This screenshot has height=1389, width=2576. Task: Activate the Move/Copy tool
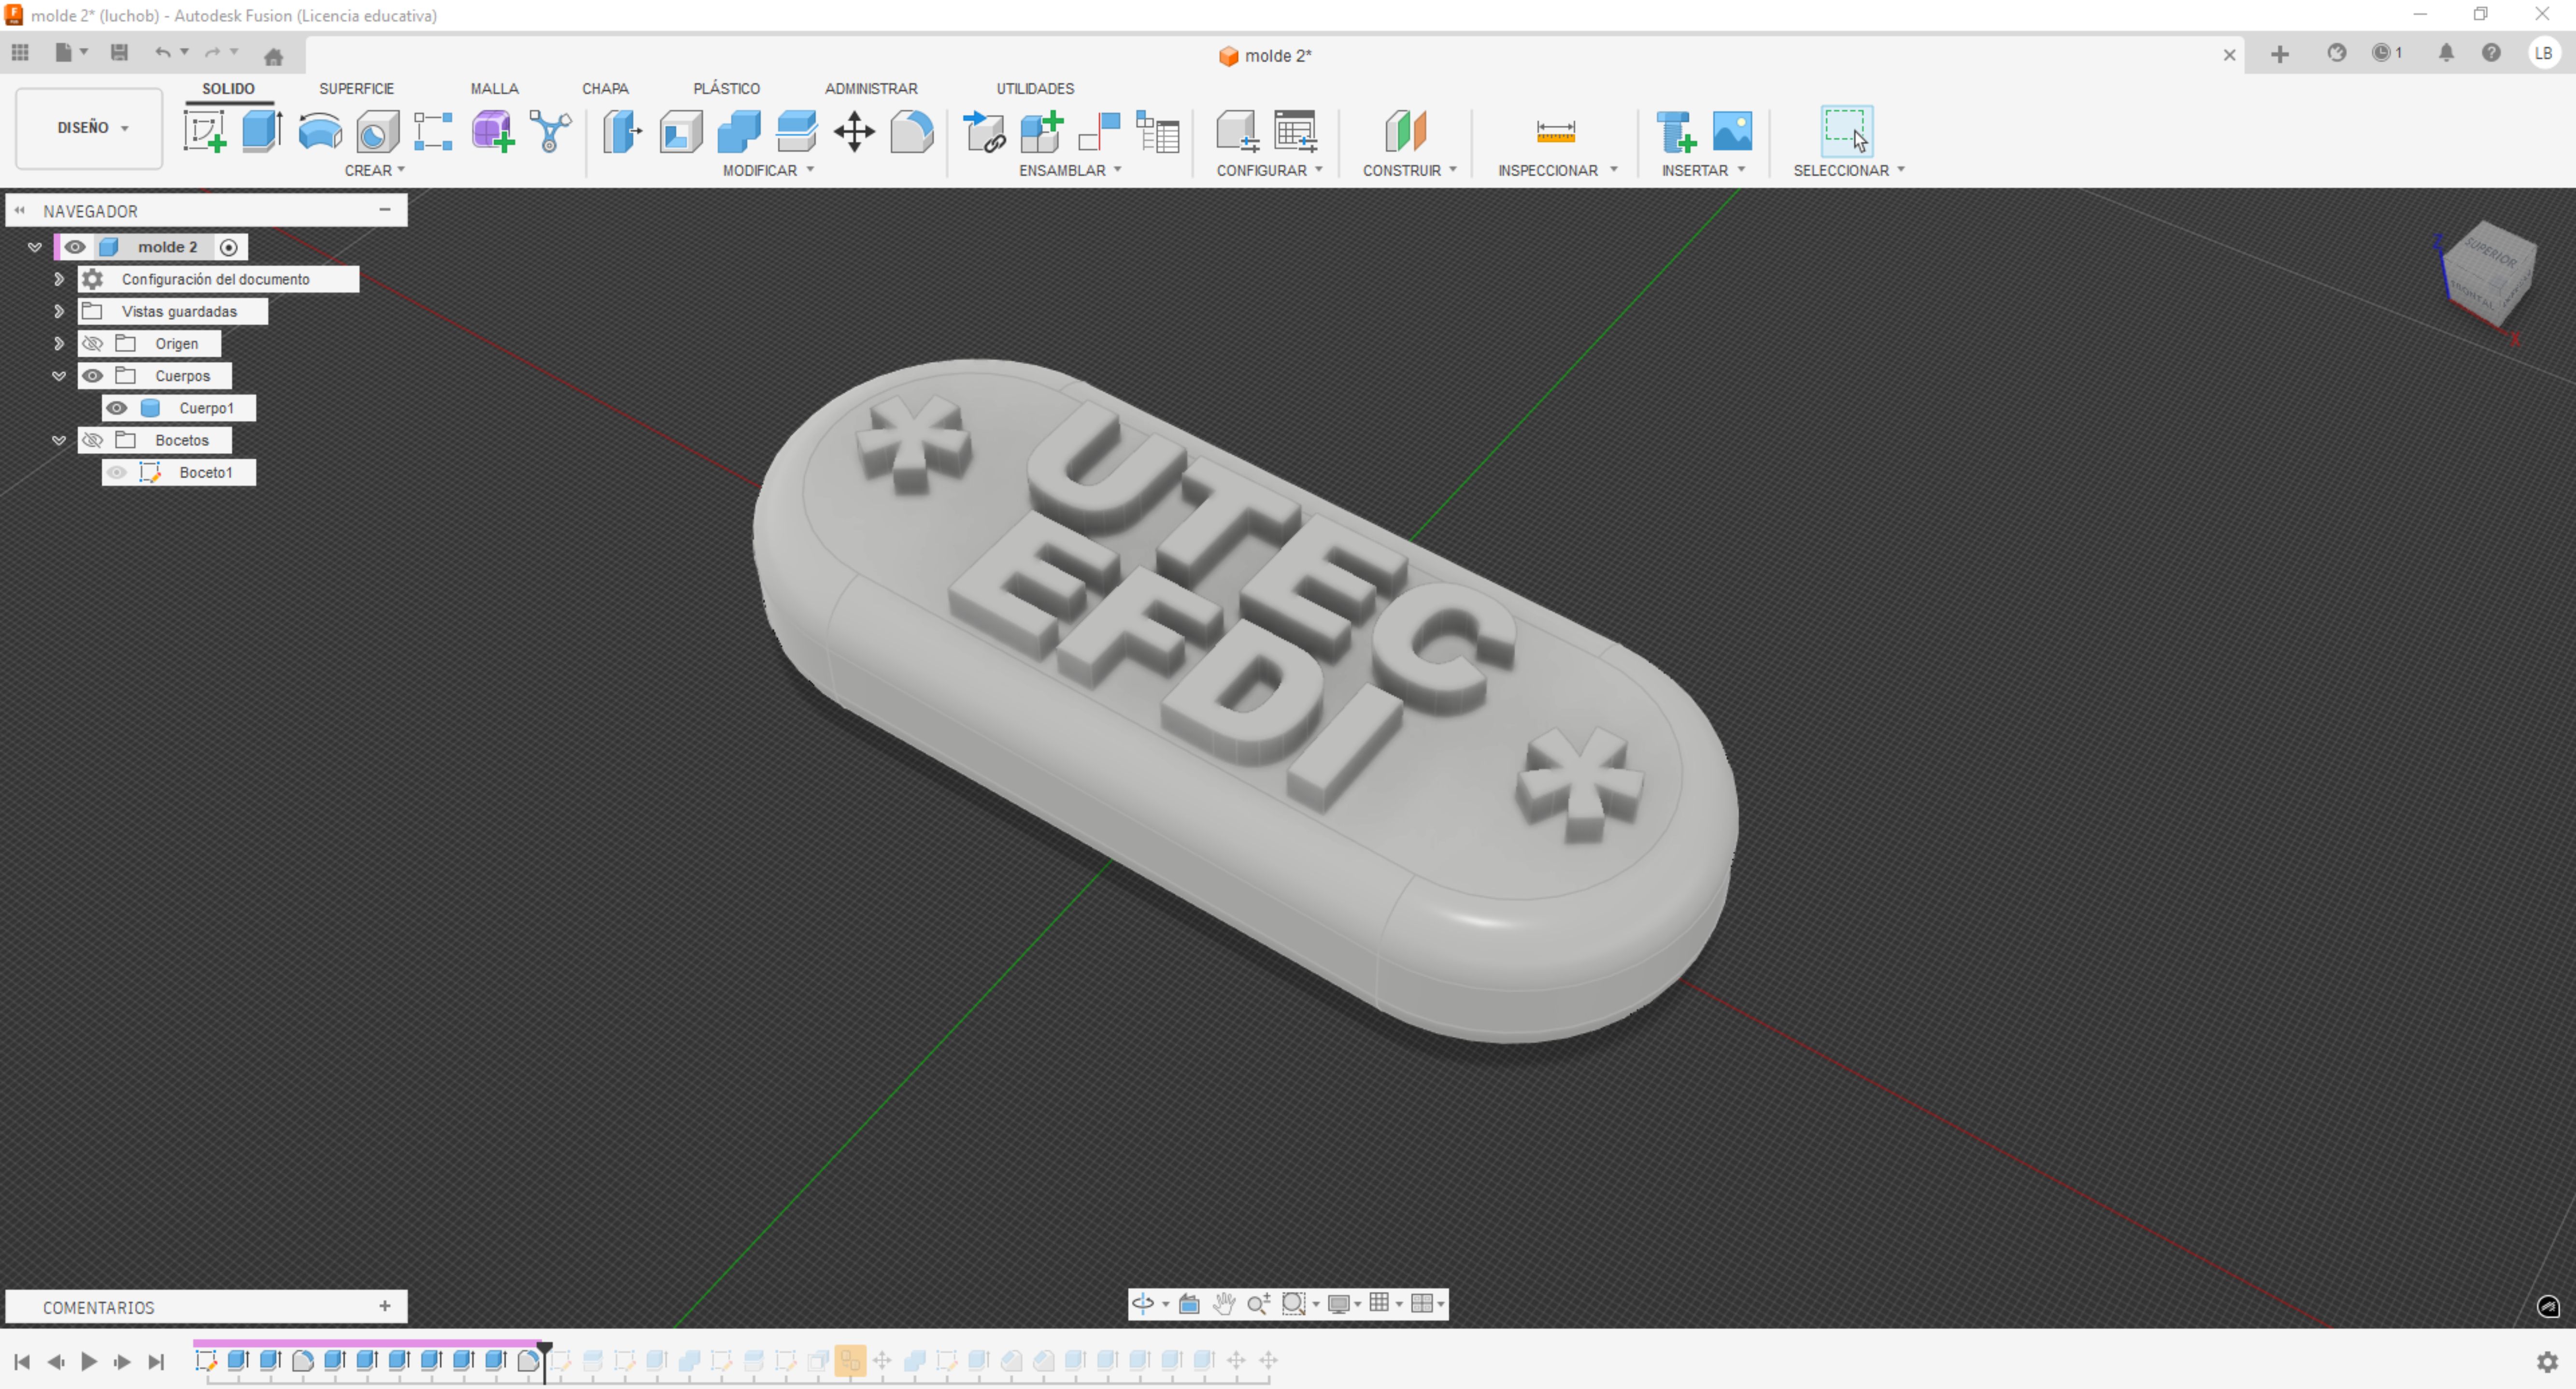[x=854, y=131]
